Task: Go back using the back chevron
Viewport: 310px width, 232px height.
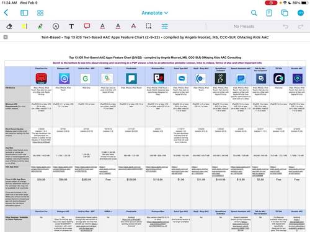Action: [6, 13]
